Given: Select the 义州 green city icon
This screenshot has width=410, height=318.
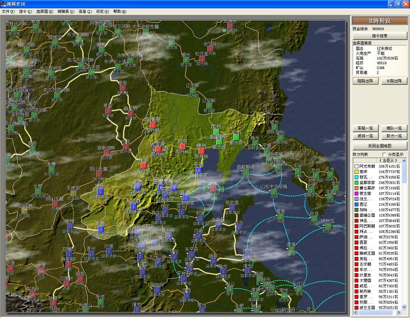Looking at the screenshot, I should pos(236,138).
